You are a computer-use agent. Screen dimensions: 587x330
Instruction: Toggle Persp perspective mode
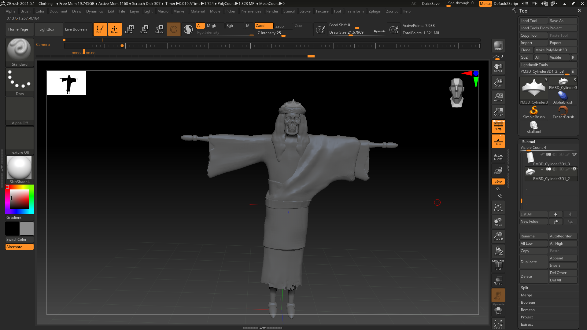498,126
